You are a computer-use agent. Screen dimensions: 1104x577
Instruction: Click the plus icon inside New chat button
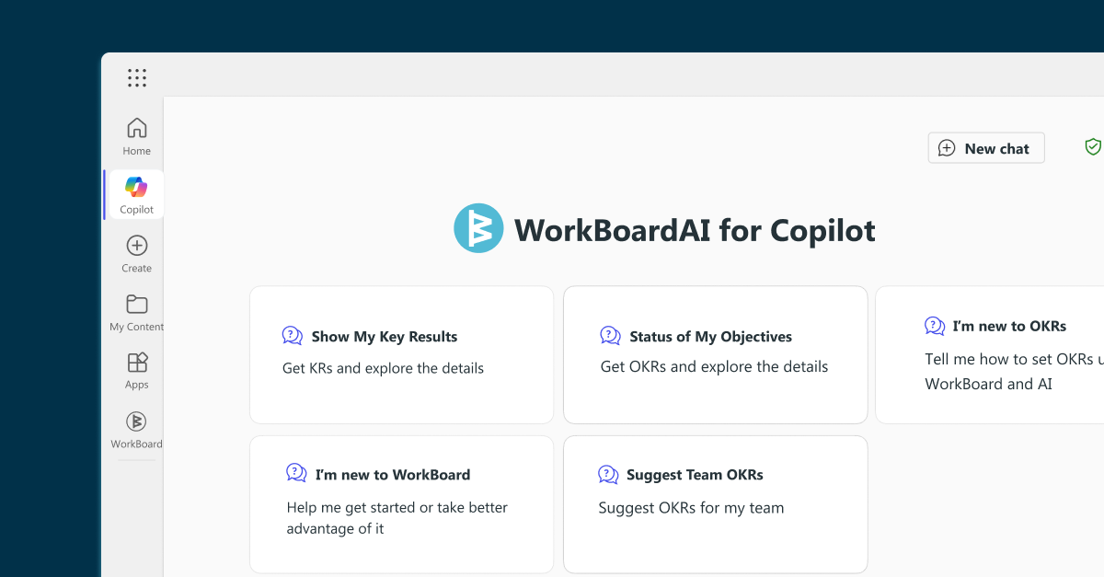pos(947,147)
